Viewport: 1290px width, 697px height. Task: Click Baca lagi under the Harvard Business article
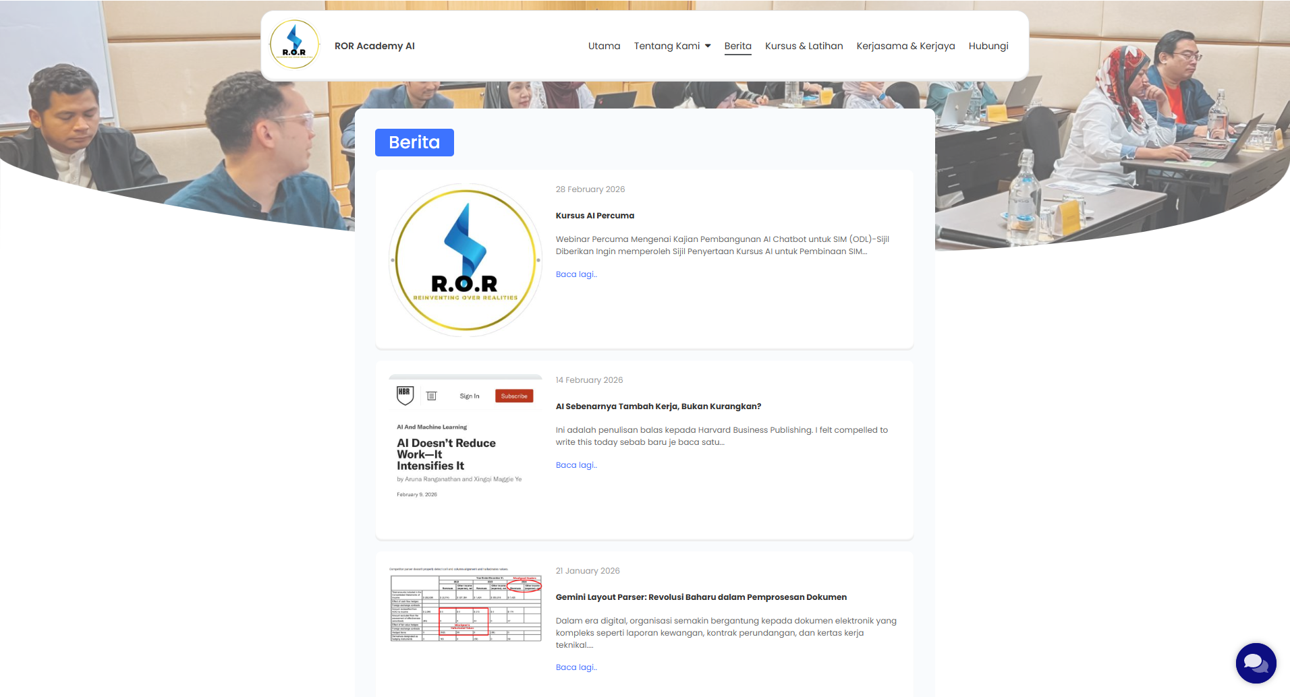576,465
